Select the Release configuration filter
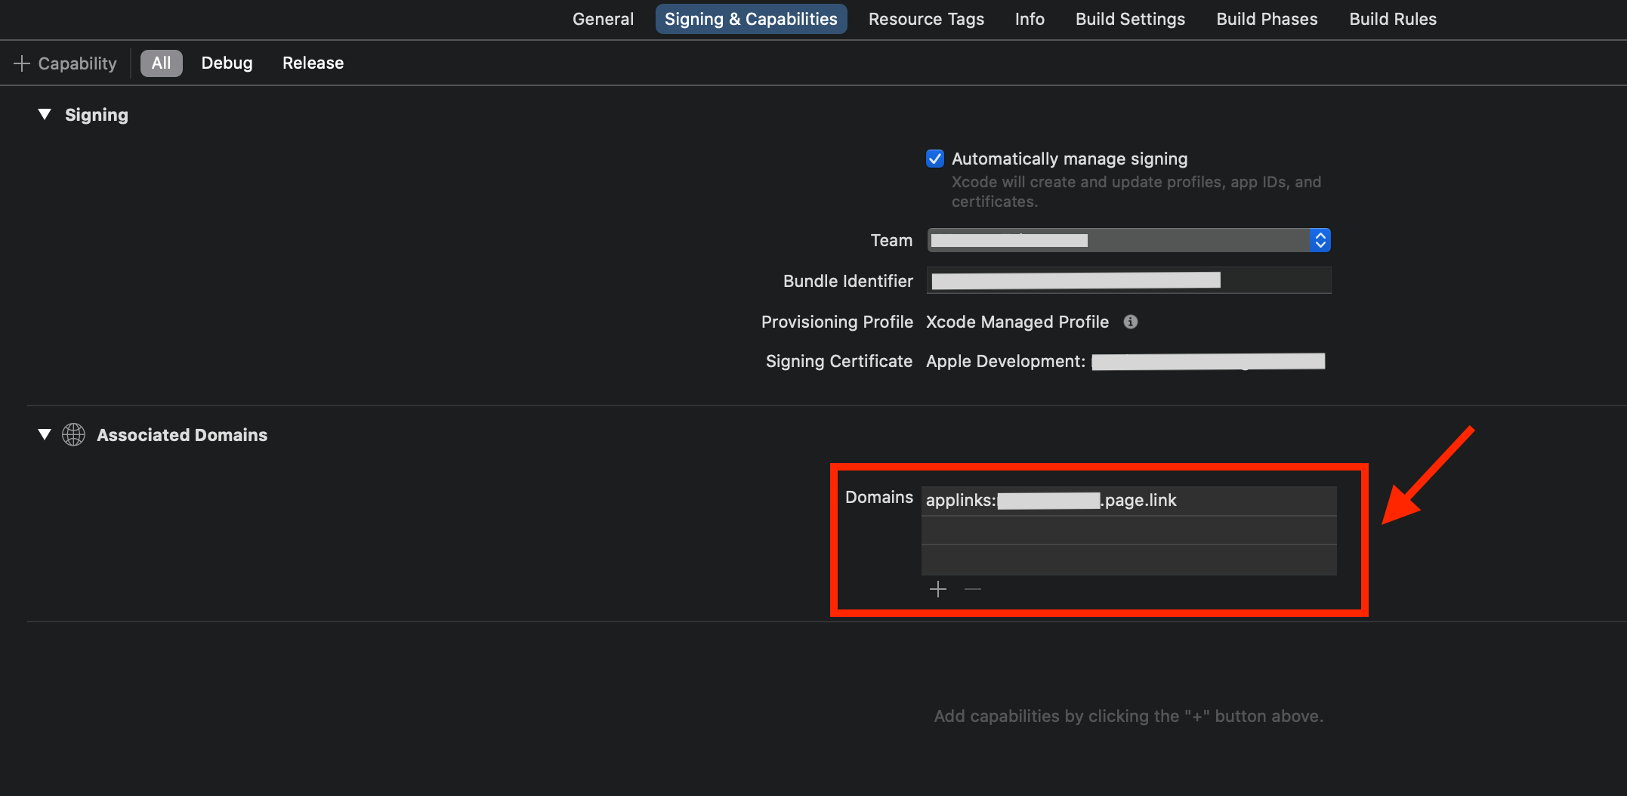Screen dimensions: 1627x796 point(313,63)
